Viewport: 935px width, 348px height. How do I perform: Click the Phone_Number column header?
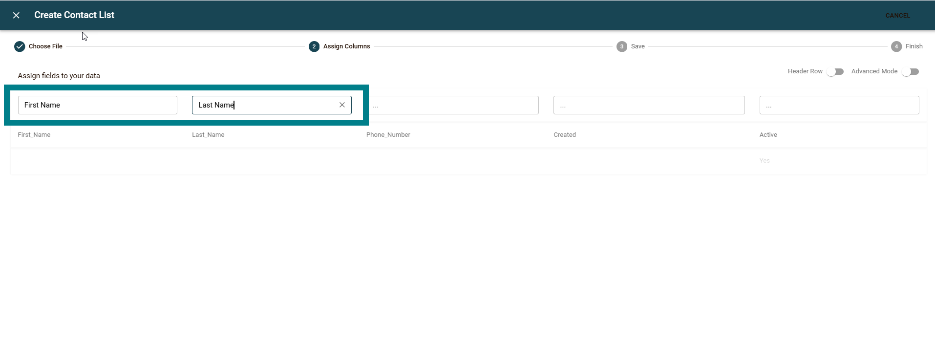point(388,135)
